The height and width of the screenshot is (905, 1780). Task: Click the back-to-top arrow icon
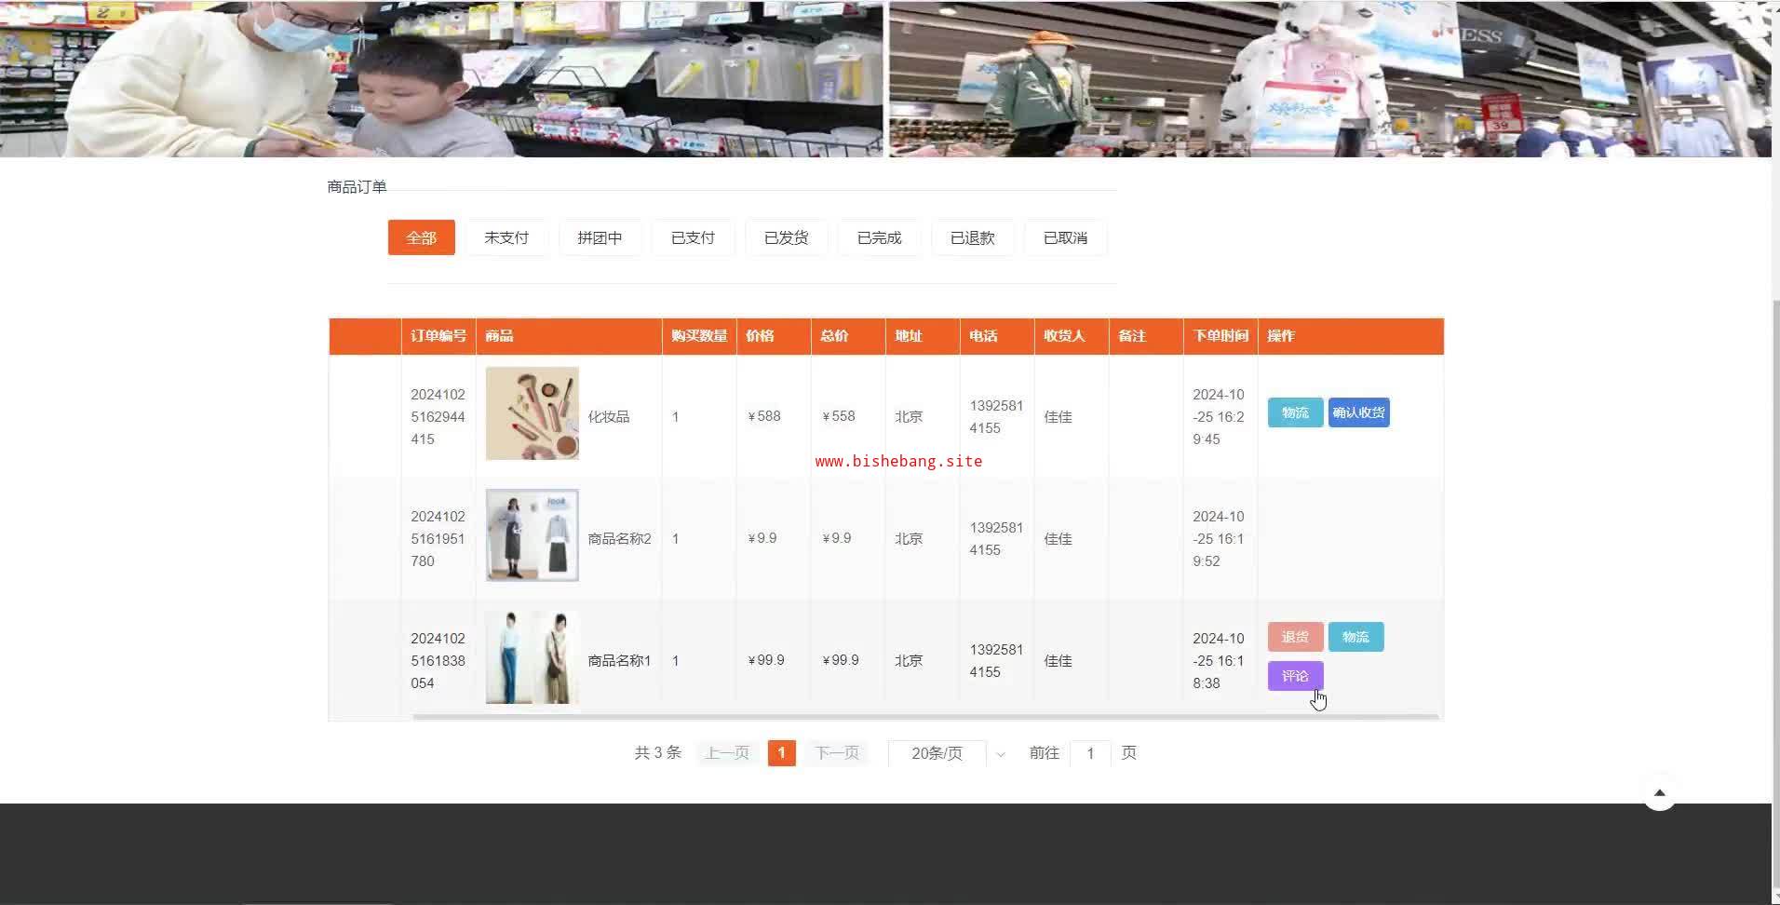click(1659, 793)
